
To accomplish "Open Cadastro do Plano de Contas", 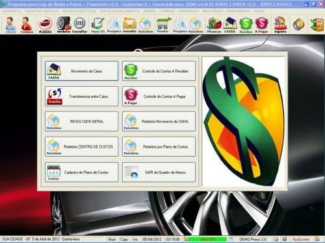I will tap(82, 172).
